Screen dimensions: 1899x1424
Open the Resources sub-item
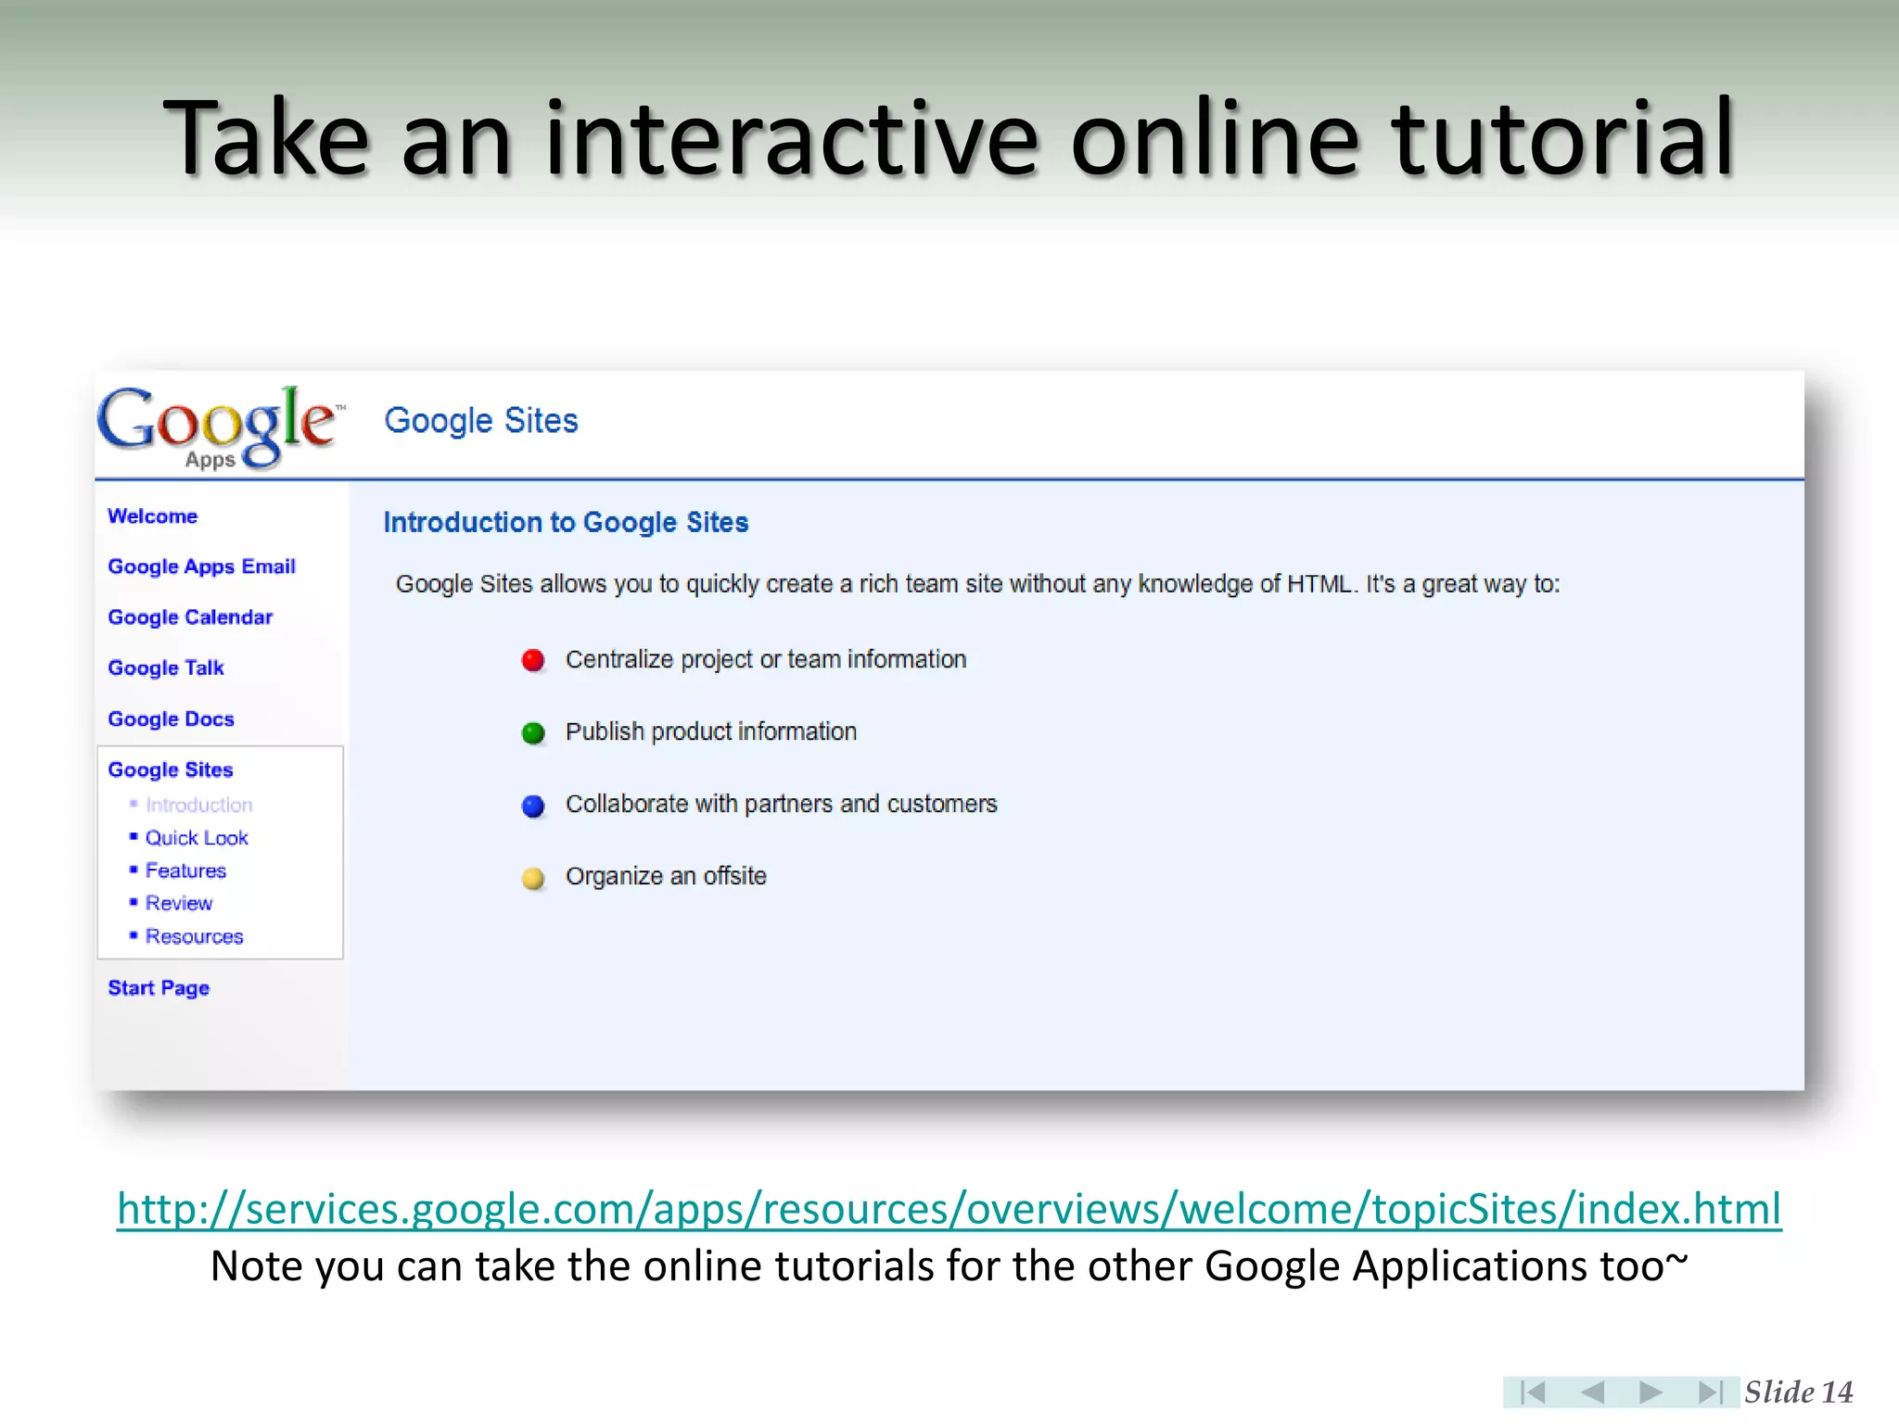[194, 936]
